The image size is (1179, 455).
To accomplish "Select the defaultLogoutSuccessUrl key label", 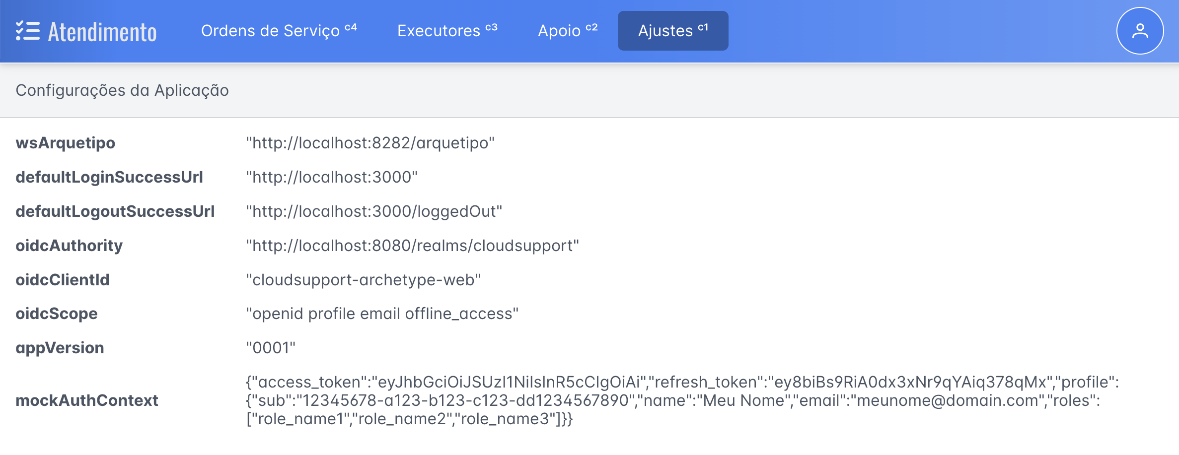I will pos(115,211).
